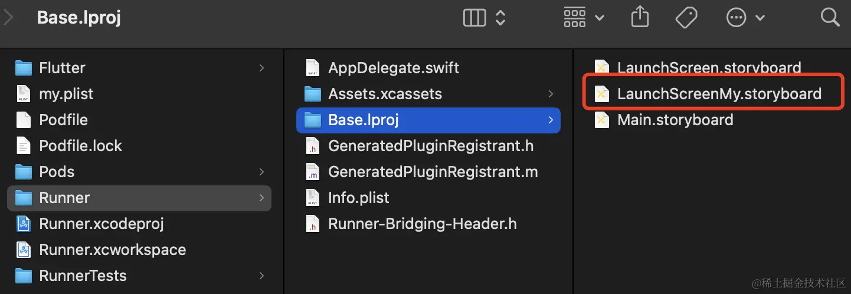Open the column view switcher

click(484, 18)
